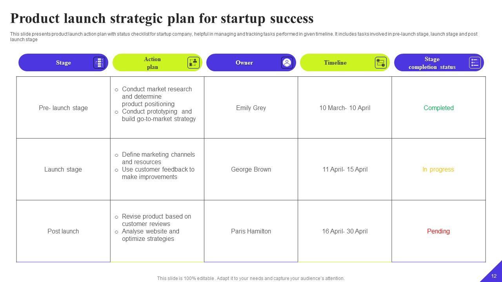502x282 pixels.
Task: Click the Action plan header icon
Action: coord(193,63)
